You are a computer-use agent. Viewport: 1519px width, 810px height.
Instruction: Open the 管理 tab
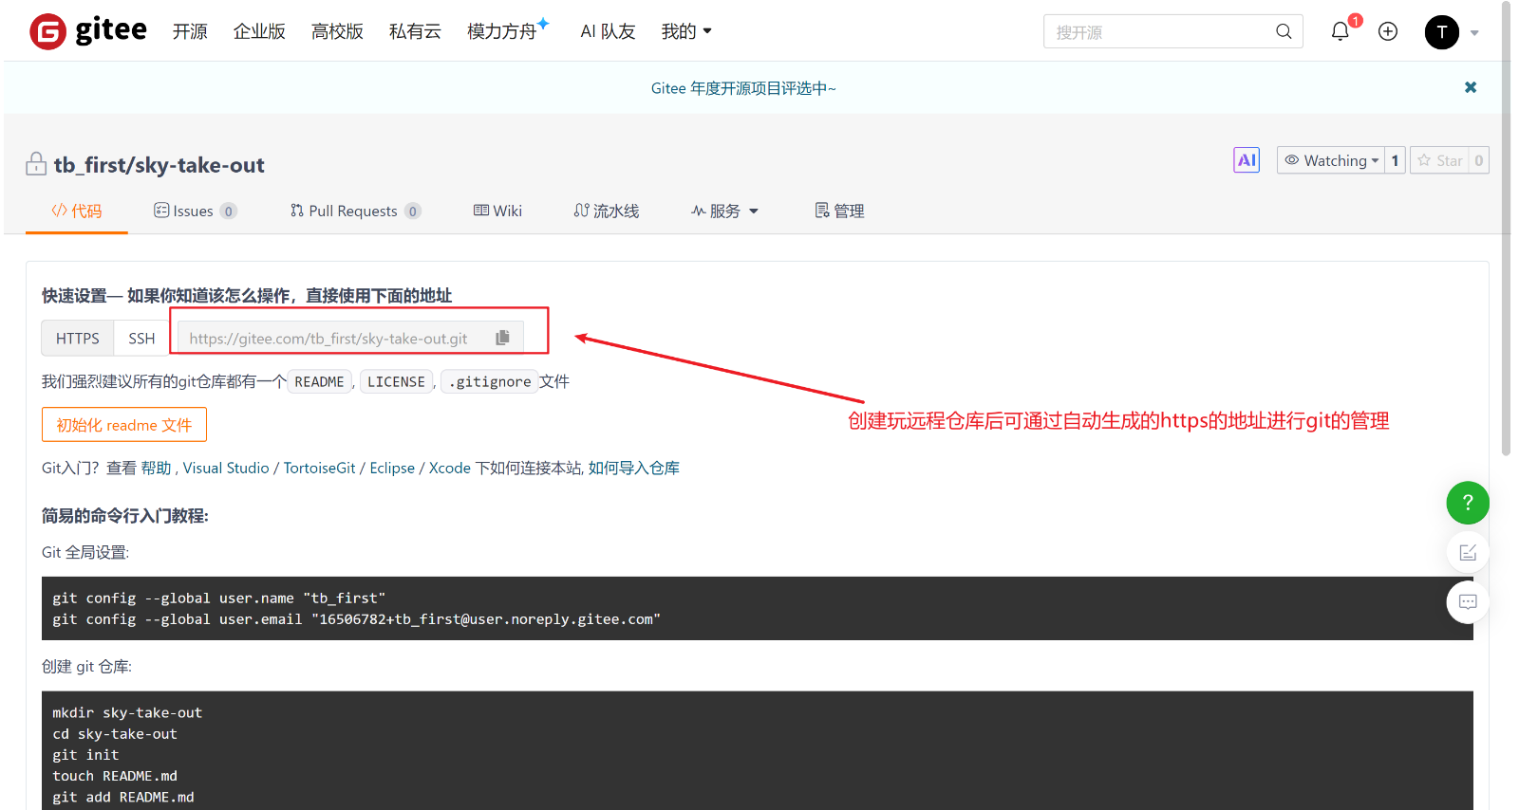pyautogui.click(x=839, y=211)
